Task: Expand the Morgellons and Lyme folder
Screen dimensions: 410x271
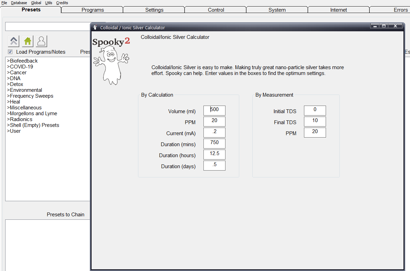Action: click(32, 113)
